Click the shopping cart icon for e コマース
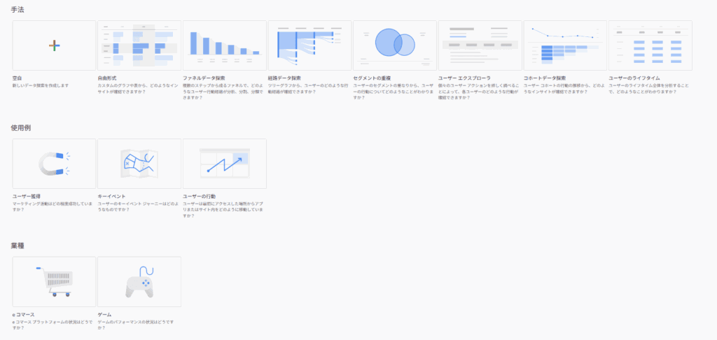The height and width of the screenshot is (340, 717). coord(54,281)
